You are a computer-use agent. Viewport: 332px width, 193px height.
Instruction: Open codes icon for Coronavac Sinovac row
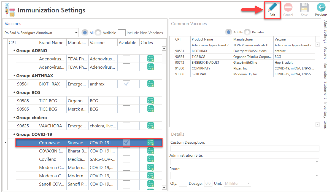point(150,143)
